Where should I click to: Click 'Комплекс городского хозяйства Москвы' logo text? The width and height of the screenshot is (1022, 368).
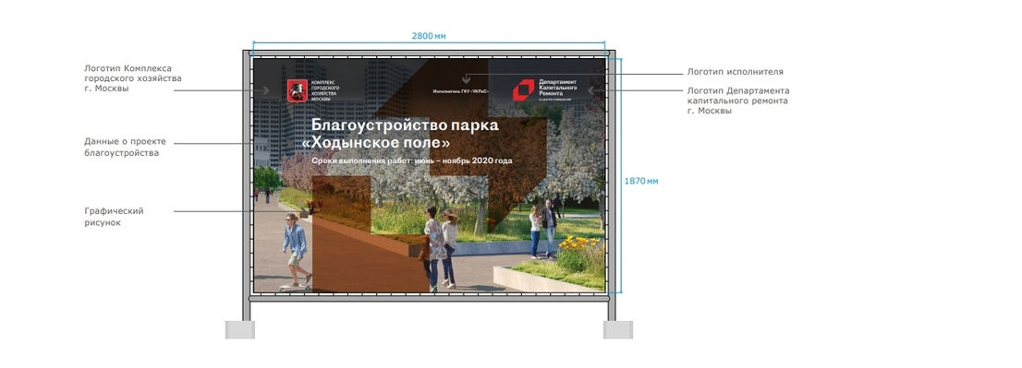(x=325, y=91)
